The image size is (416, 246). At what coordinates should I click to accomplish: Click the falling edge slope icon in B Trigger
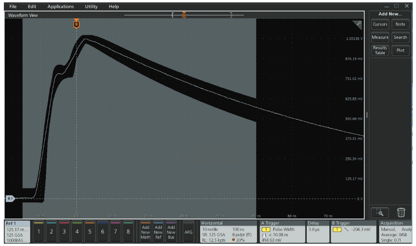(x=346, y=229)
